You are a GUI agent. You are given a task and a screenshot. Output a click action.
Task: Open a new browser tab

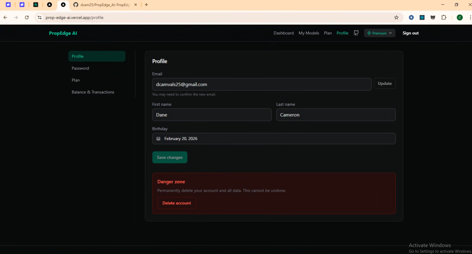click(146, 5)
